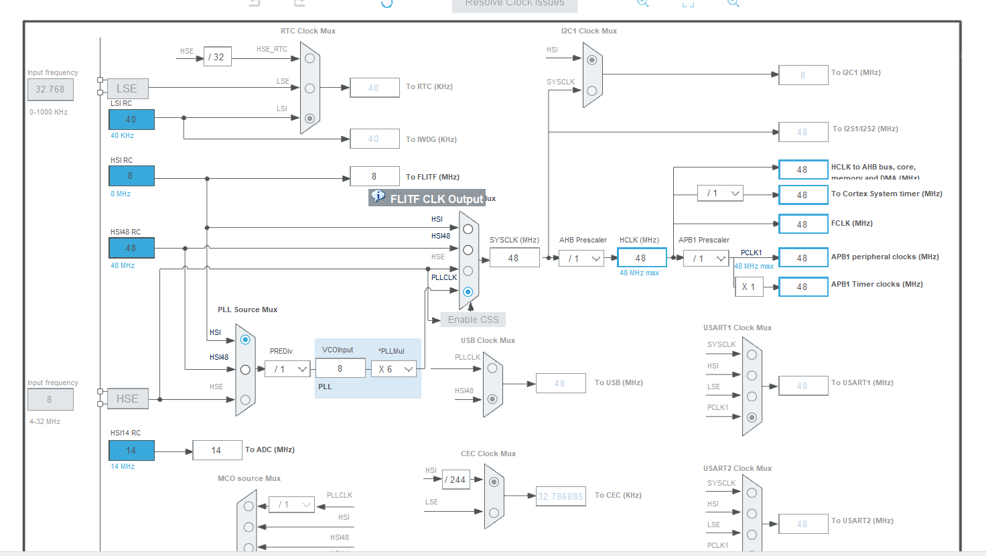Image resolution: width=986 pixels, height=556 pixels.
Task: Choose PLLCLK radio in USB Clock Mux
Action: [492, 368]
